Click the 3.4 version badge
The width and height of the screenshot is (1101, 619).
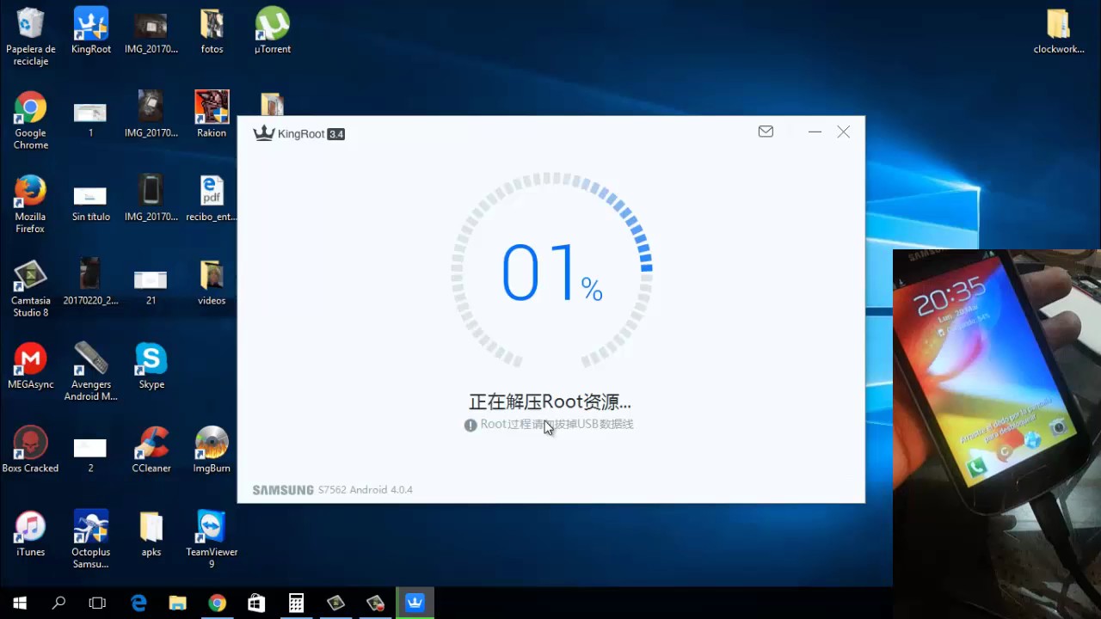click(x=336, y=134)
